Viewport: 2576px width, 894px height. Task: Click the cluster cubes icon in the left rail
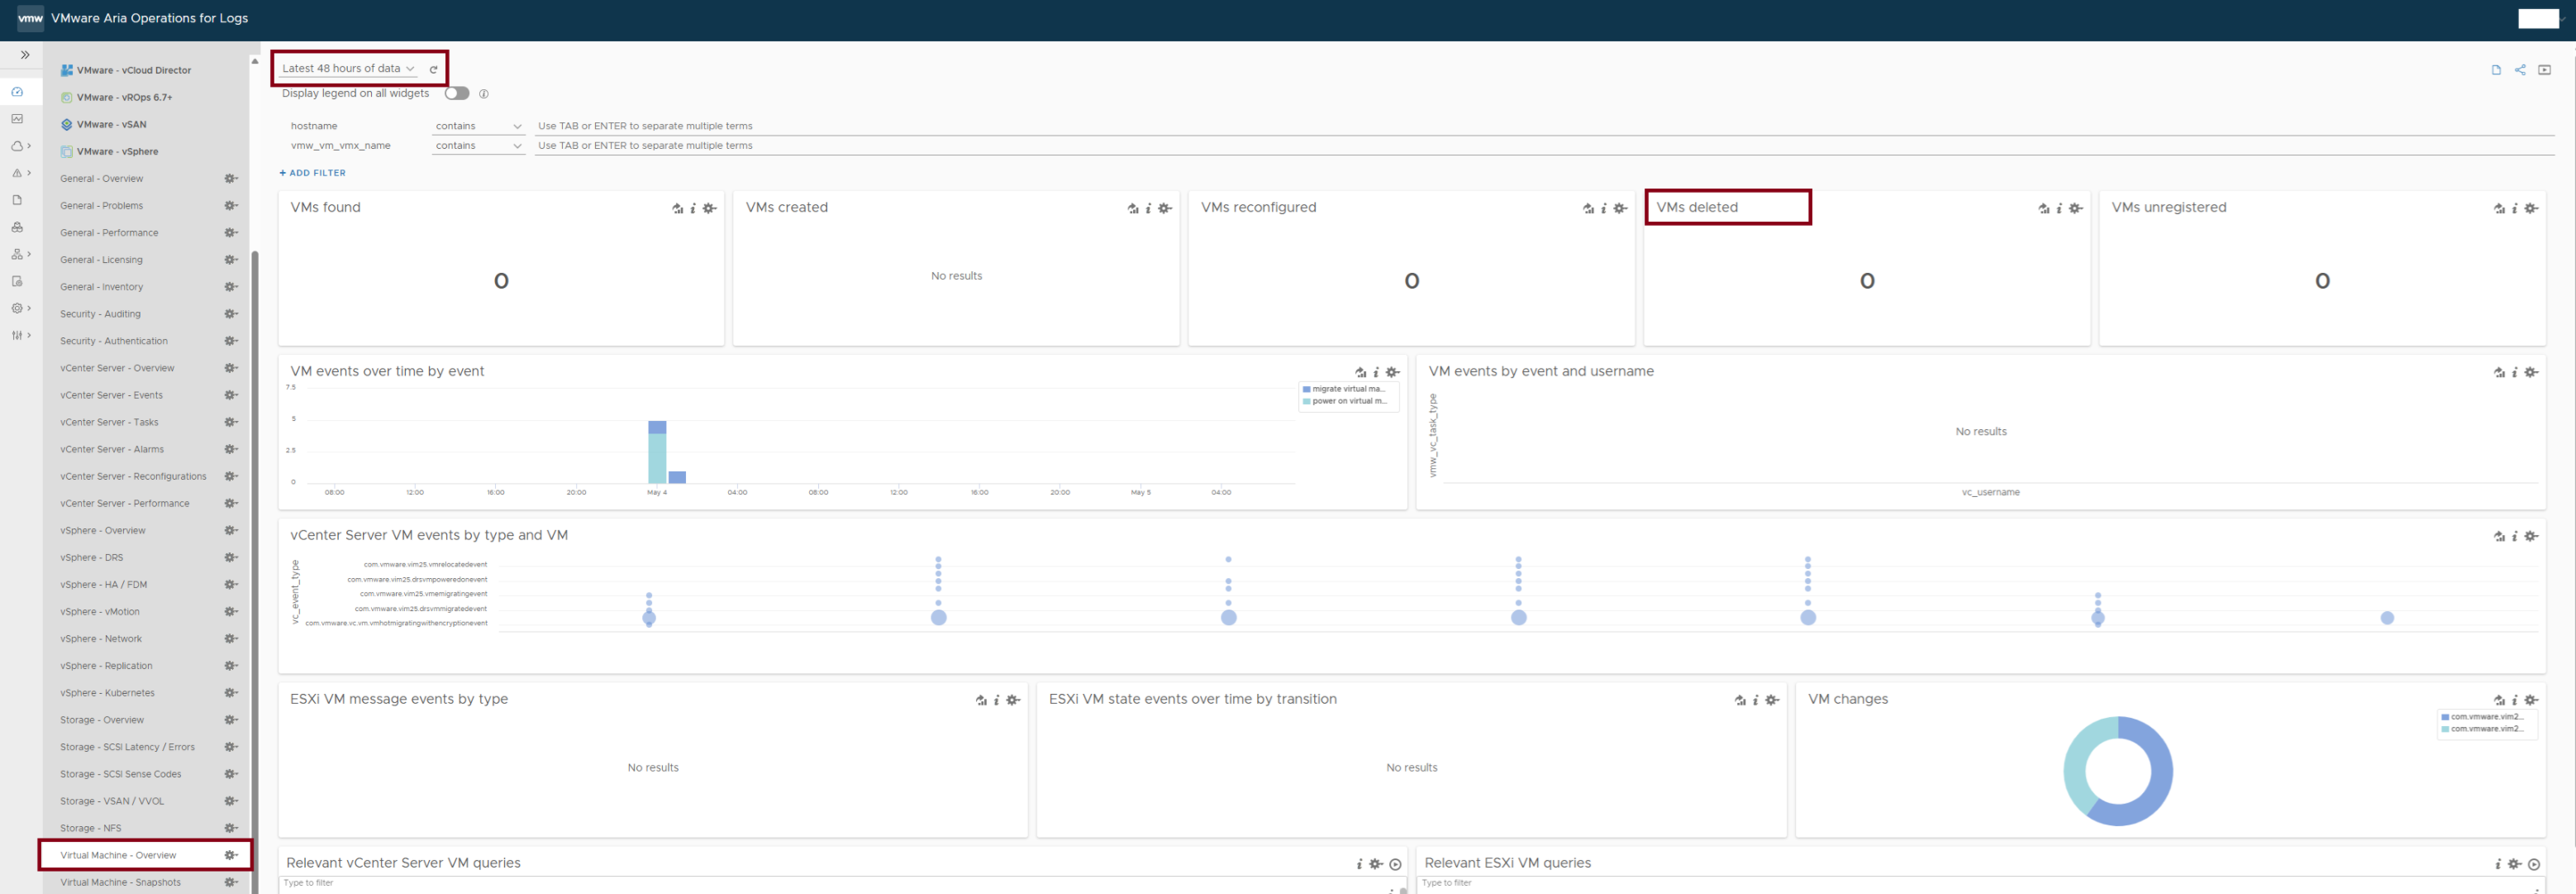click(x=17, y=227)
